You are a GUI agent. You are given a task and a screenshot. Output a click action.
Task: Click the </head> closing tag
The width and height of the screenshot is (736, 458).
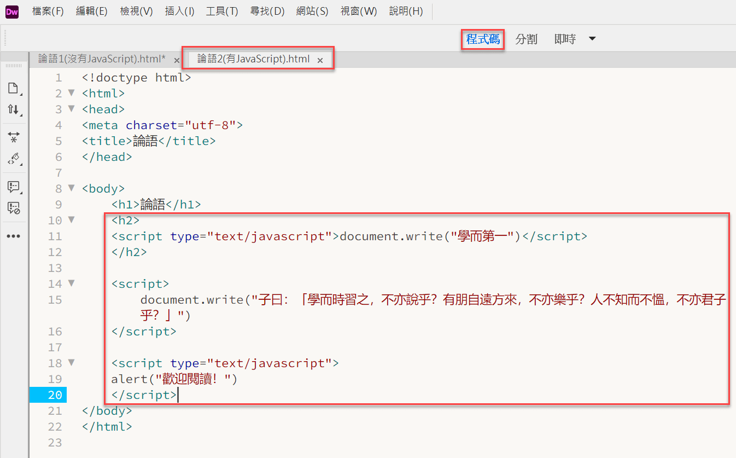tap(107, 157)
